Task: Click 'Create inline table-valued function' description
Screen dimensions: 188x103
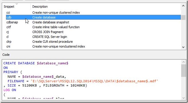Action: pyautogui.click(x=56, y=27)
